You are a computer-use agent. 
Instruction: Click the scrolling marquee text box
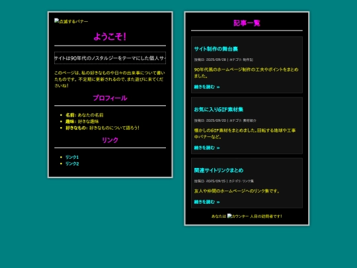tap(110, 58)
